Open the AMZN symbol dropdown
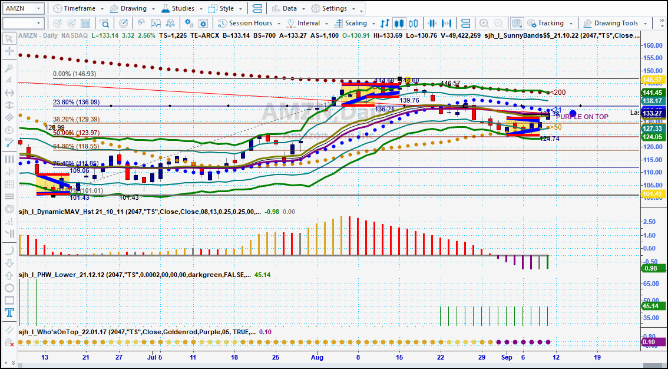Screen dimensions: 668x369 click(x=38, y=8)
